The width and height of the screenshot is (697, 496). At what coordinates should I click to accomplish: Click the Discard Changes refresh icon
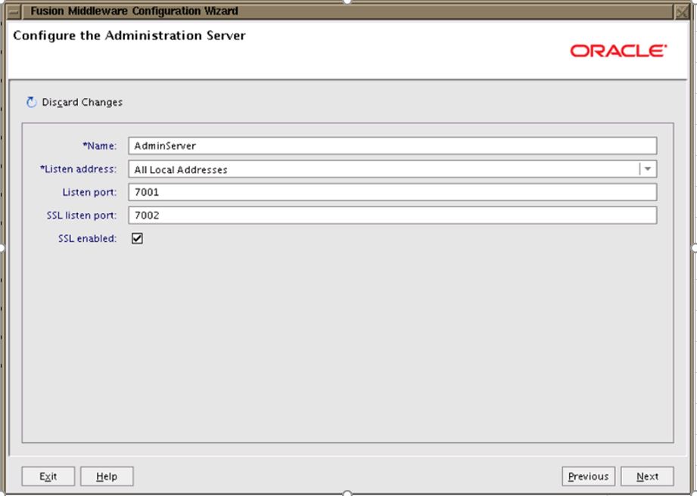point(31,102)
